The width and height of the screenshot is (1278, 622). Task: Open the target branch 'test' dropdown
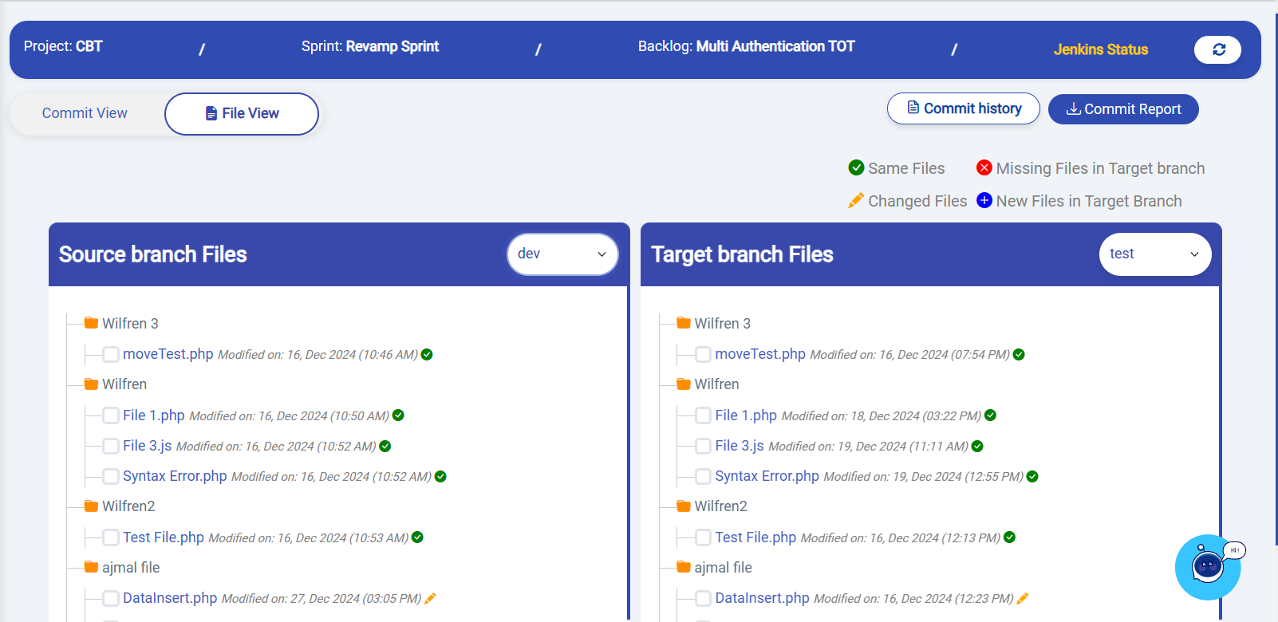point(1154,254)
